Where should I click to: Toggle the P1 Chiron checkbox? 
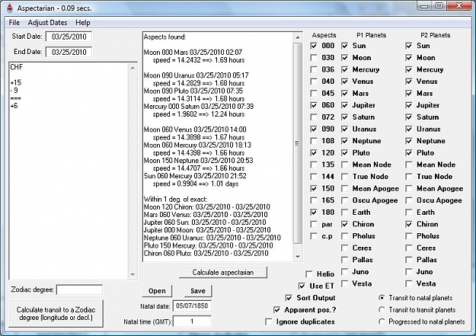click(x=344, y=224)
